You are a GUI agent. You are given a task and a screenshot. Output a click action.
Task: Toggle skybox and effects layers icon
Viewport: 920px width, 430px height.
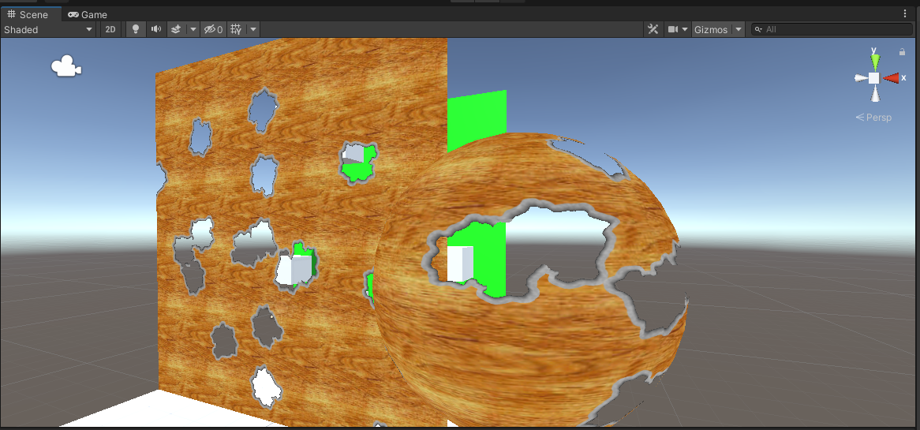coord(175,29)
